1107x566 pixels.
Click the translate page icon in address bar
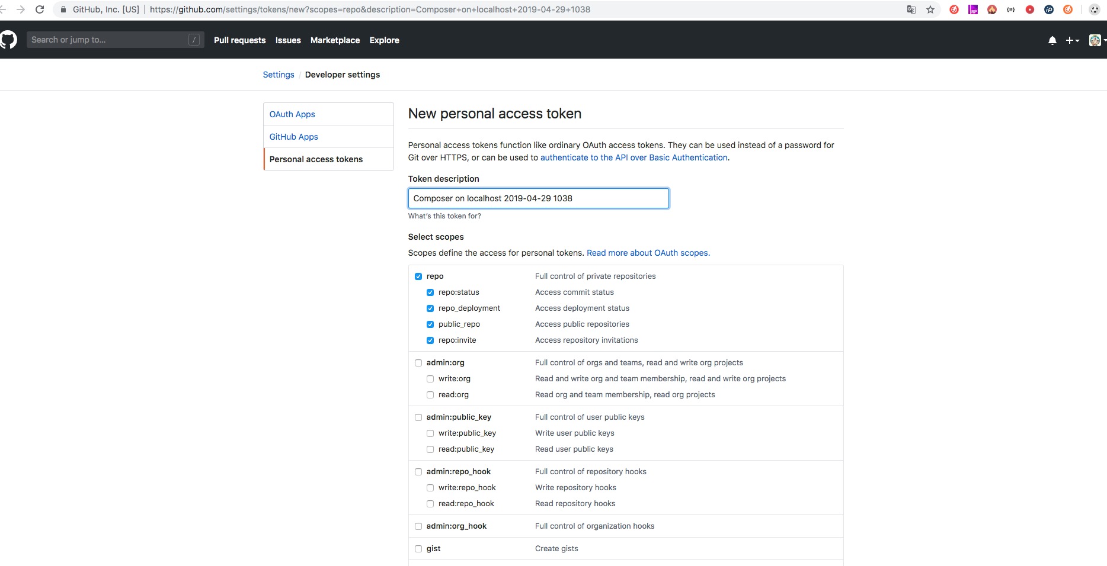tap(911, 9)
